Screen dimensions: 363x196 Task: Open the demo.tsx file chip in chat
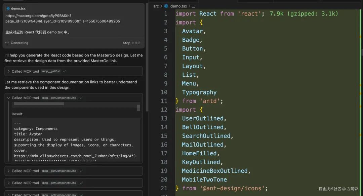(x=16, y=8)
